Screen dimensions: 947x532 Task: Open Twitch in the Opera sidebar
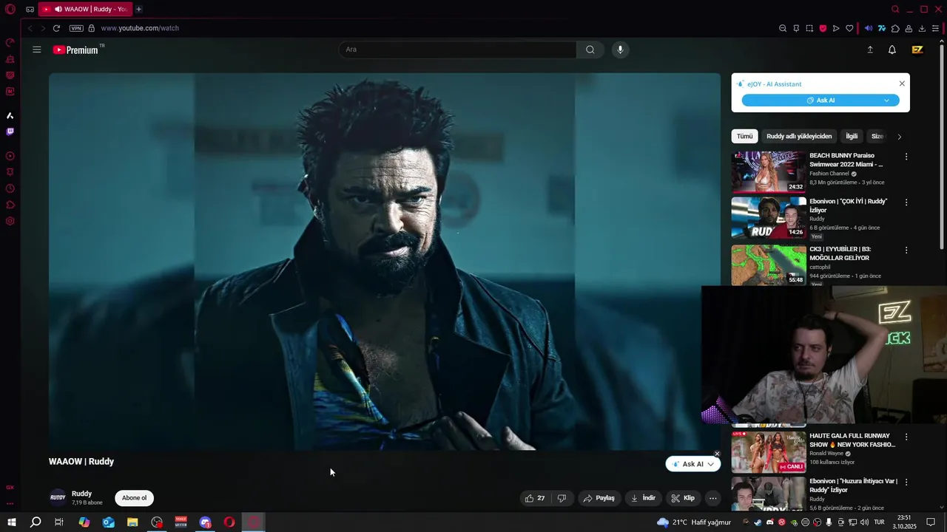coord(10,132)
